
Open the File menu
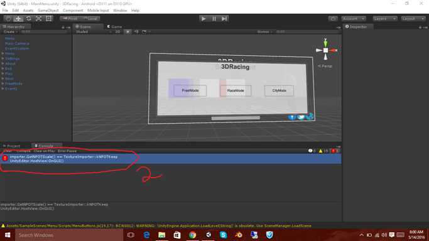(x=5, y=11)
